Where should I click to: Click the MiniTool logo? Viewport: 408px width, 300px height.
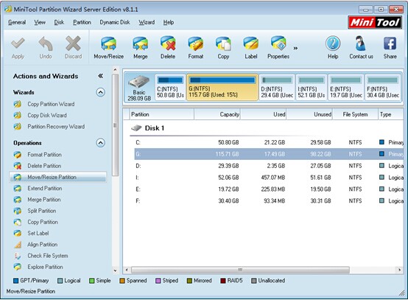(x=374, y=22)
